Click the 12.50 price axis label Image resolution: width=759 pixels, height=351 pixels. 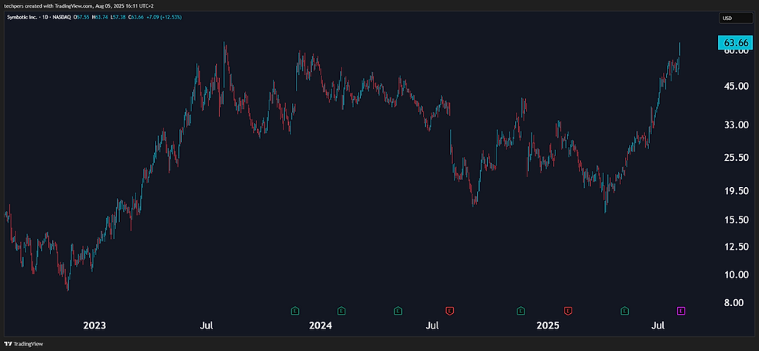pyautogui.click(x=736, y=247)
